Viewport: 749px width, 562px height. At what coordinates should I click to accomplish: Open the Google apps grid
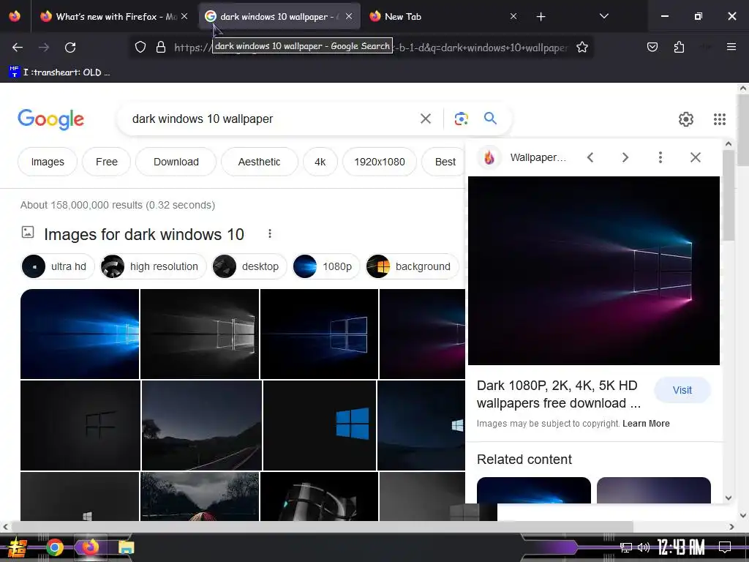[x=720, y=119]
